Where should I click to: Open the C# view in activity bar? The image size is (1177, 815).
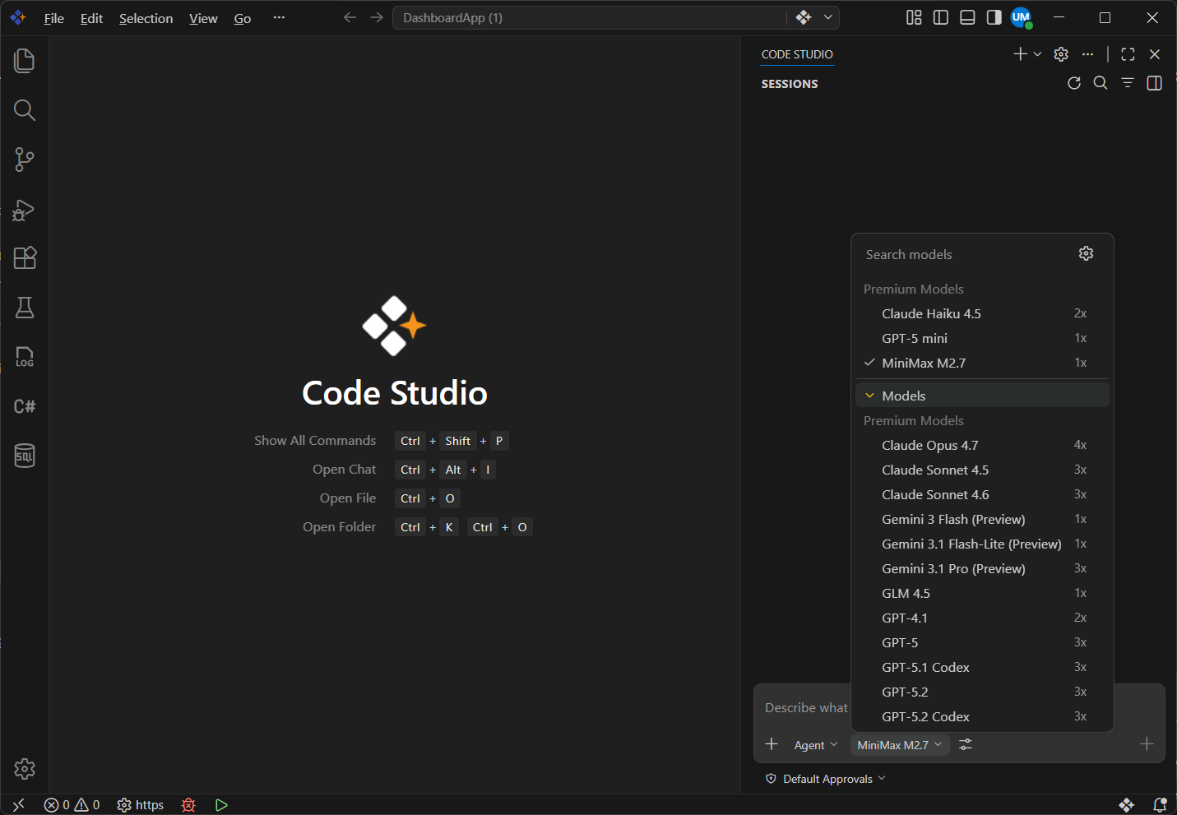25,406
